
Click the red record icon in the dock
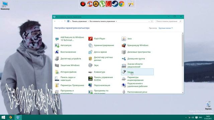tap(83, 4)
